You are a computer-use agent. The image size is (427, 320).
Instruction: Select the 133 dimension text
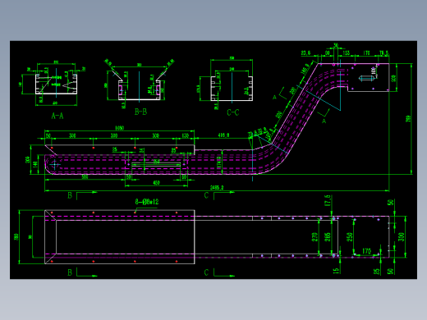click(346, 53)
